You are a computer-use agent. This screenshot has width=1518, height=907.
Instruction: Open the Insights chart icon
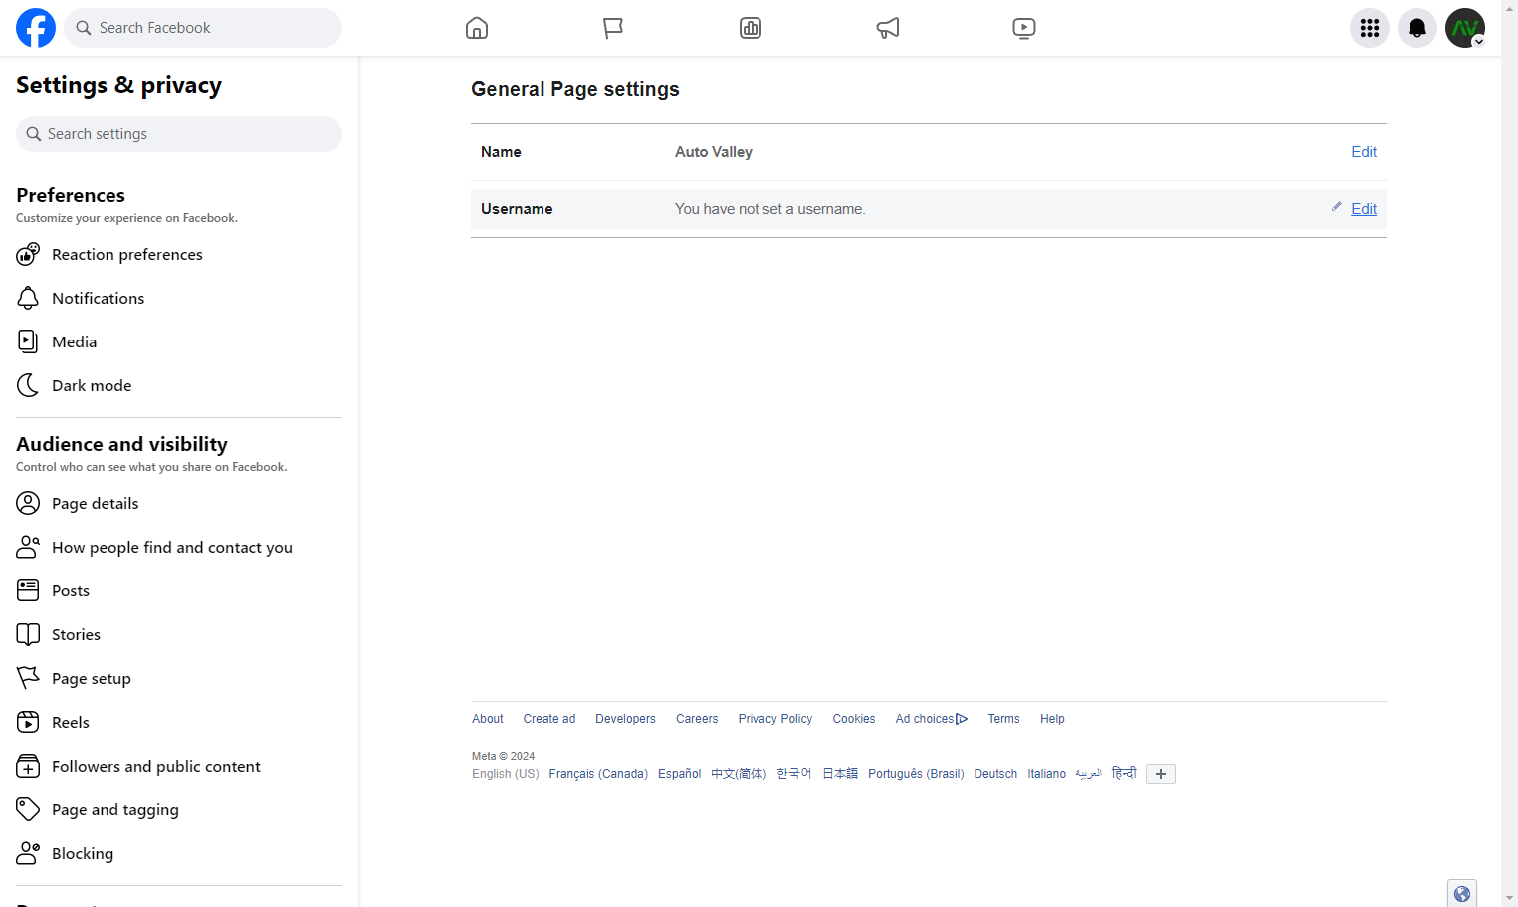click(x=751, y=28)
